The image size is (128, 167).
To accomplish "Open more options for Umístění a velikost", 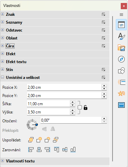I will tap(103, 78).
